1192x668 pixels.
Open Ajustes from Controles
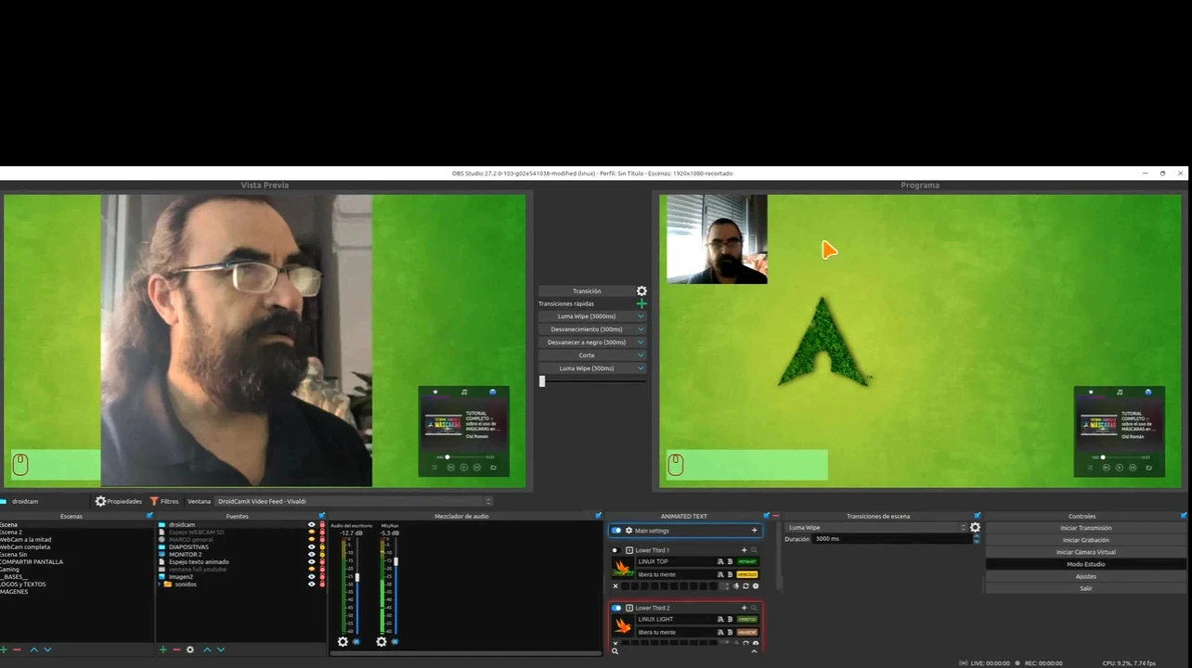tap(1086, 576)
